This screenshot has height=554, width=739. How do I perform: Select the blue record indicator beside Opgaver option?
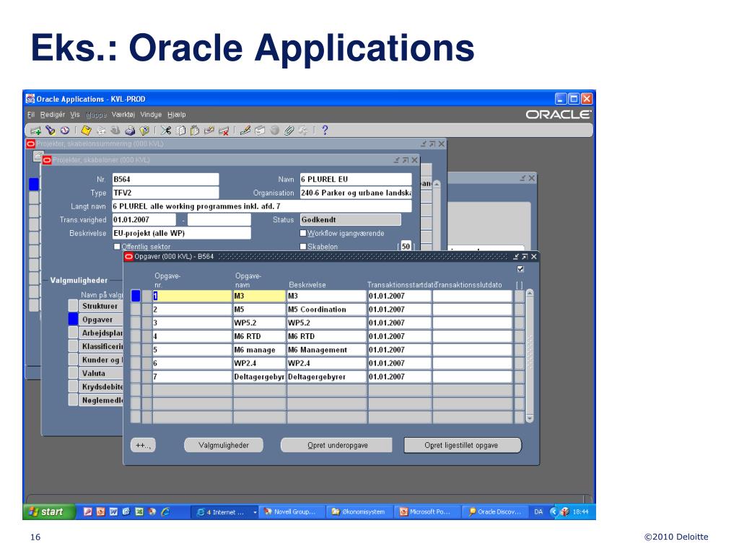[x=73, y=320]
